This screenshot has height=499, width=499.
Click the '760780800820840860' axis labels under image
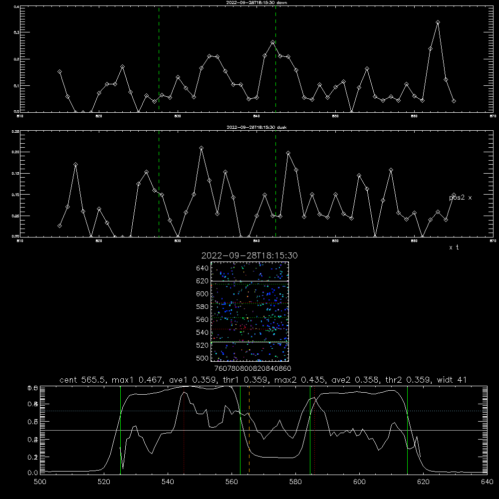coord(252,369)
